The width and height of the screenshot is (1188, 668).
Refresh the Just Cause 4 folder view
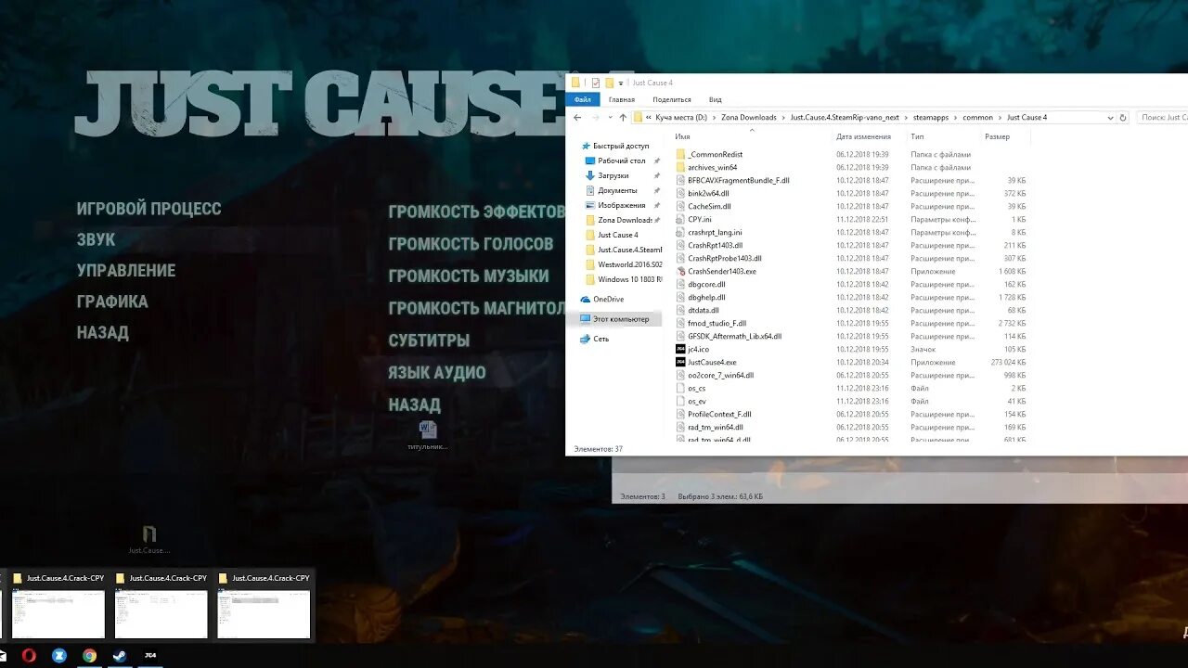point(1123,118)
